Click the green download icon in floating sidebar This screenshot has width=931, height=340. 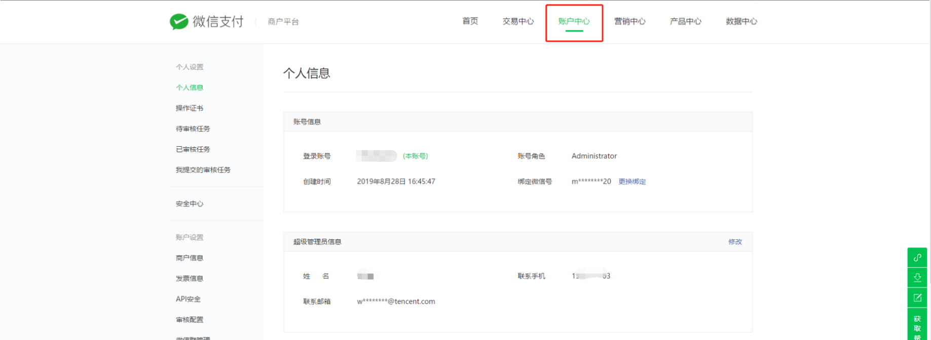[917, 278]
